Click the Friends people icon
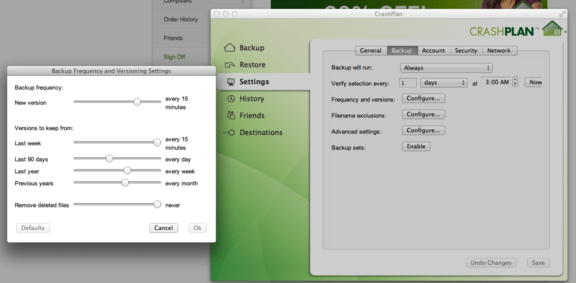The height and width of the screenshot is (283, 576). tap(230, 115)
